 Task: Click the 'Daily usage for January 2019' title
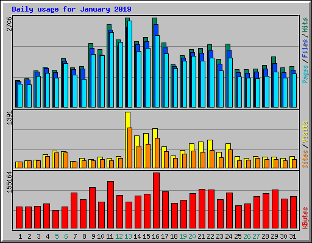click(x=71, y=9)
